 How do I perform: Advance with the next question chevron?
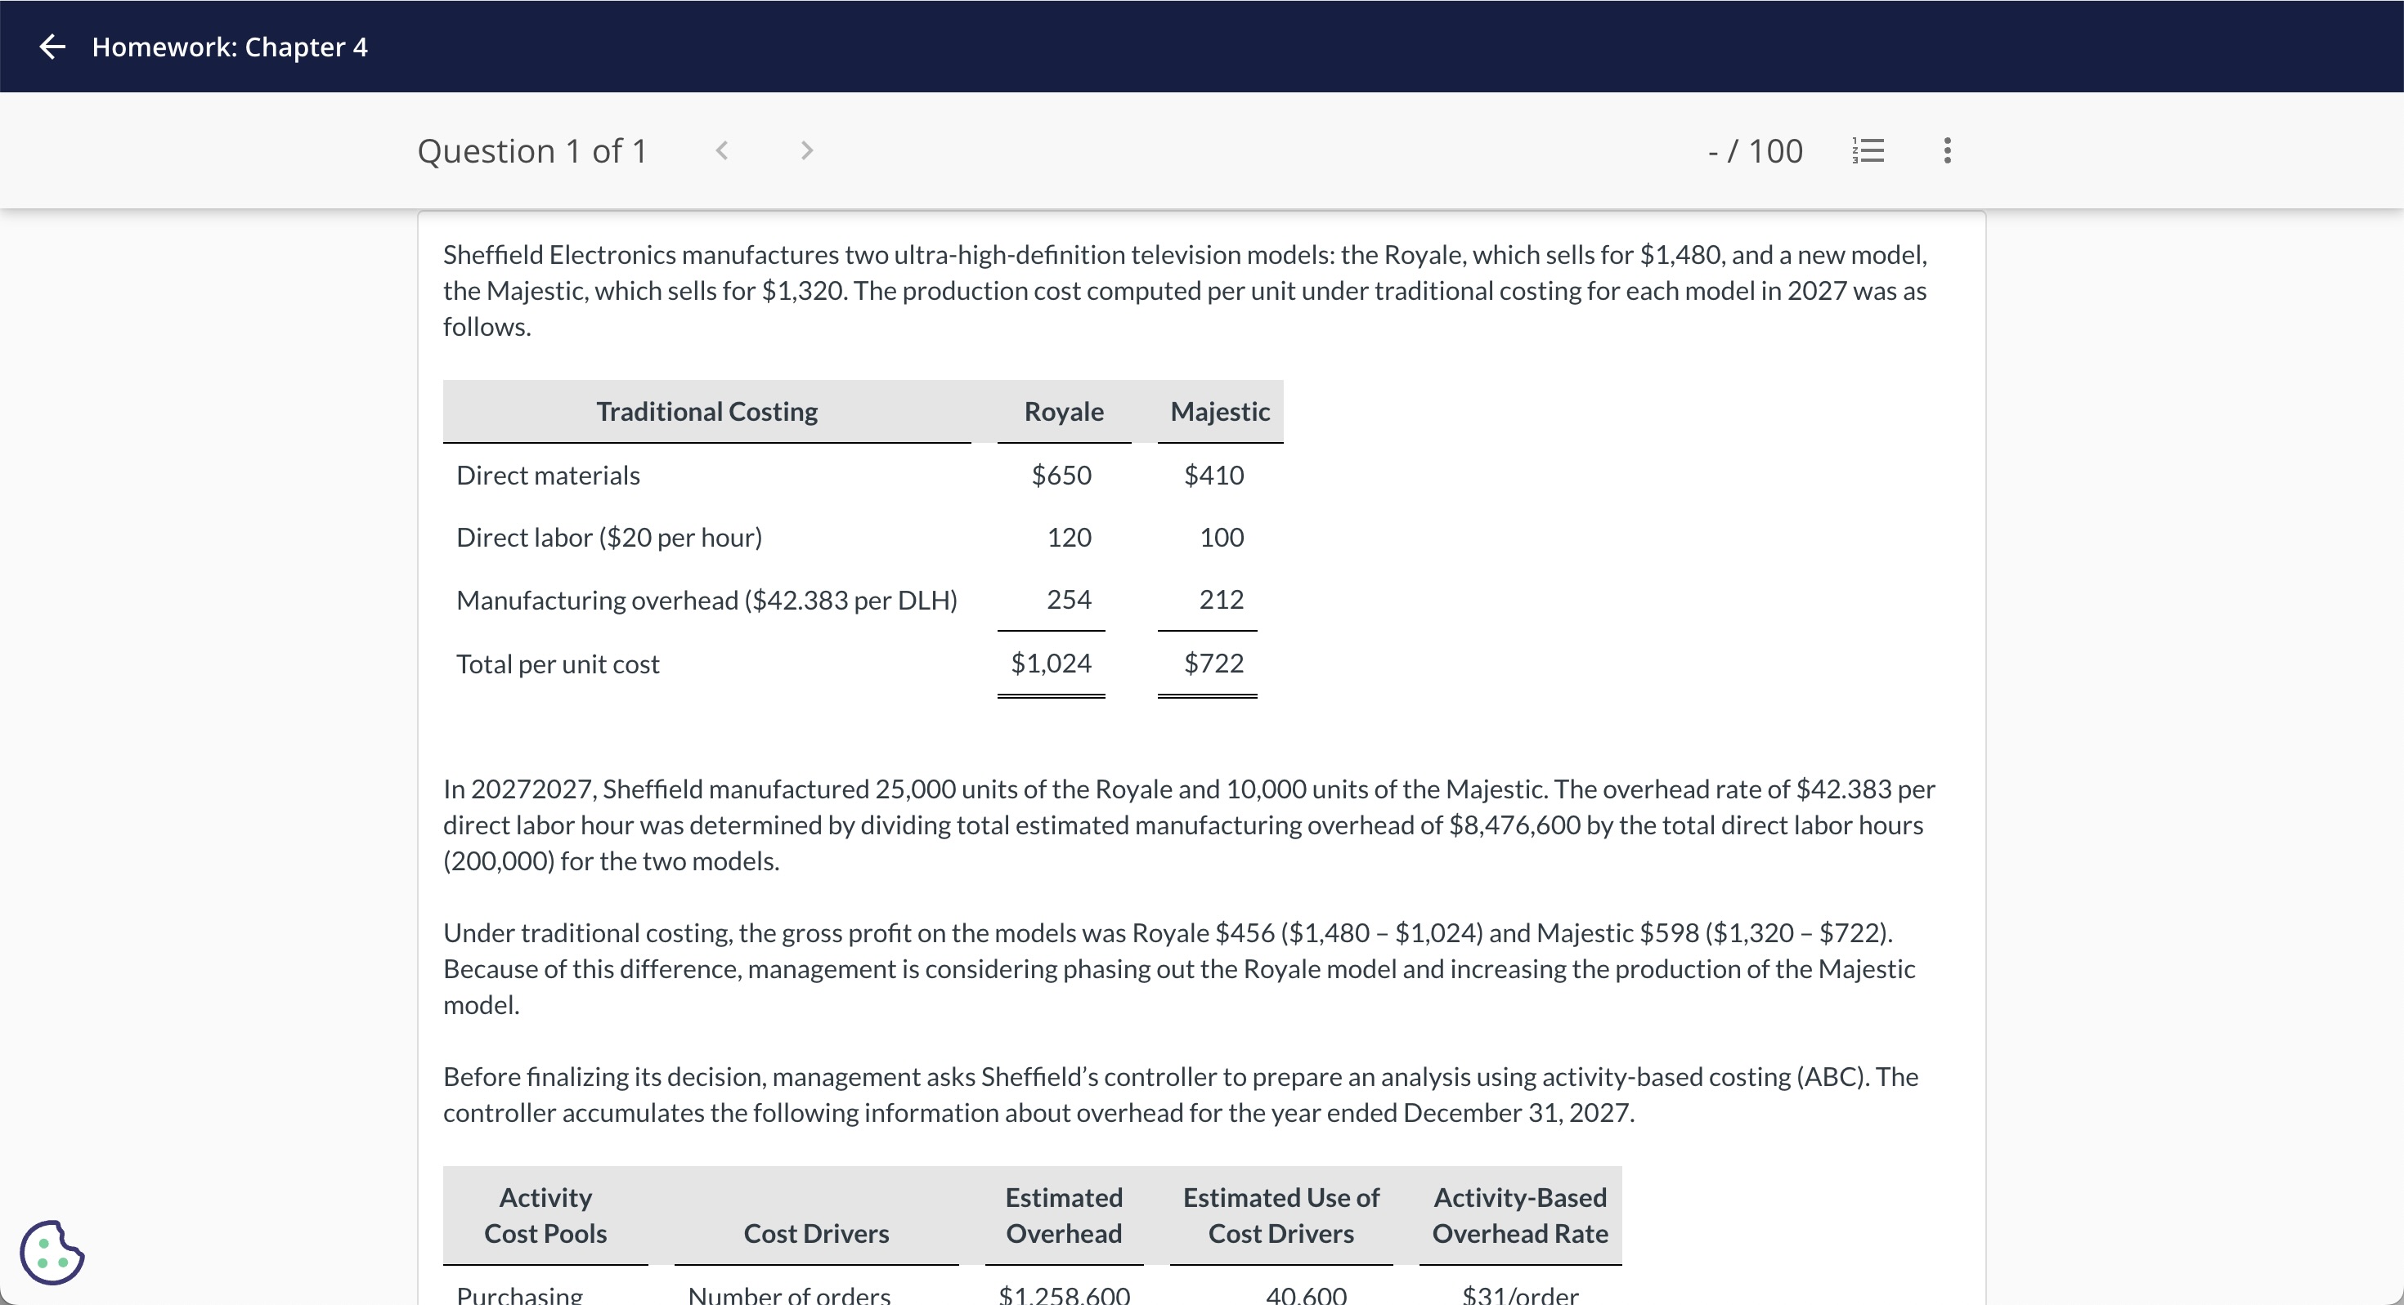807,150
